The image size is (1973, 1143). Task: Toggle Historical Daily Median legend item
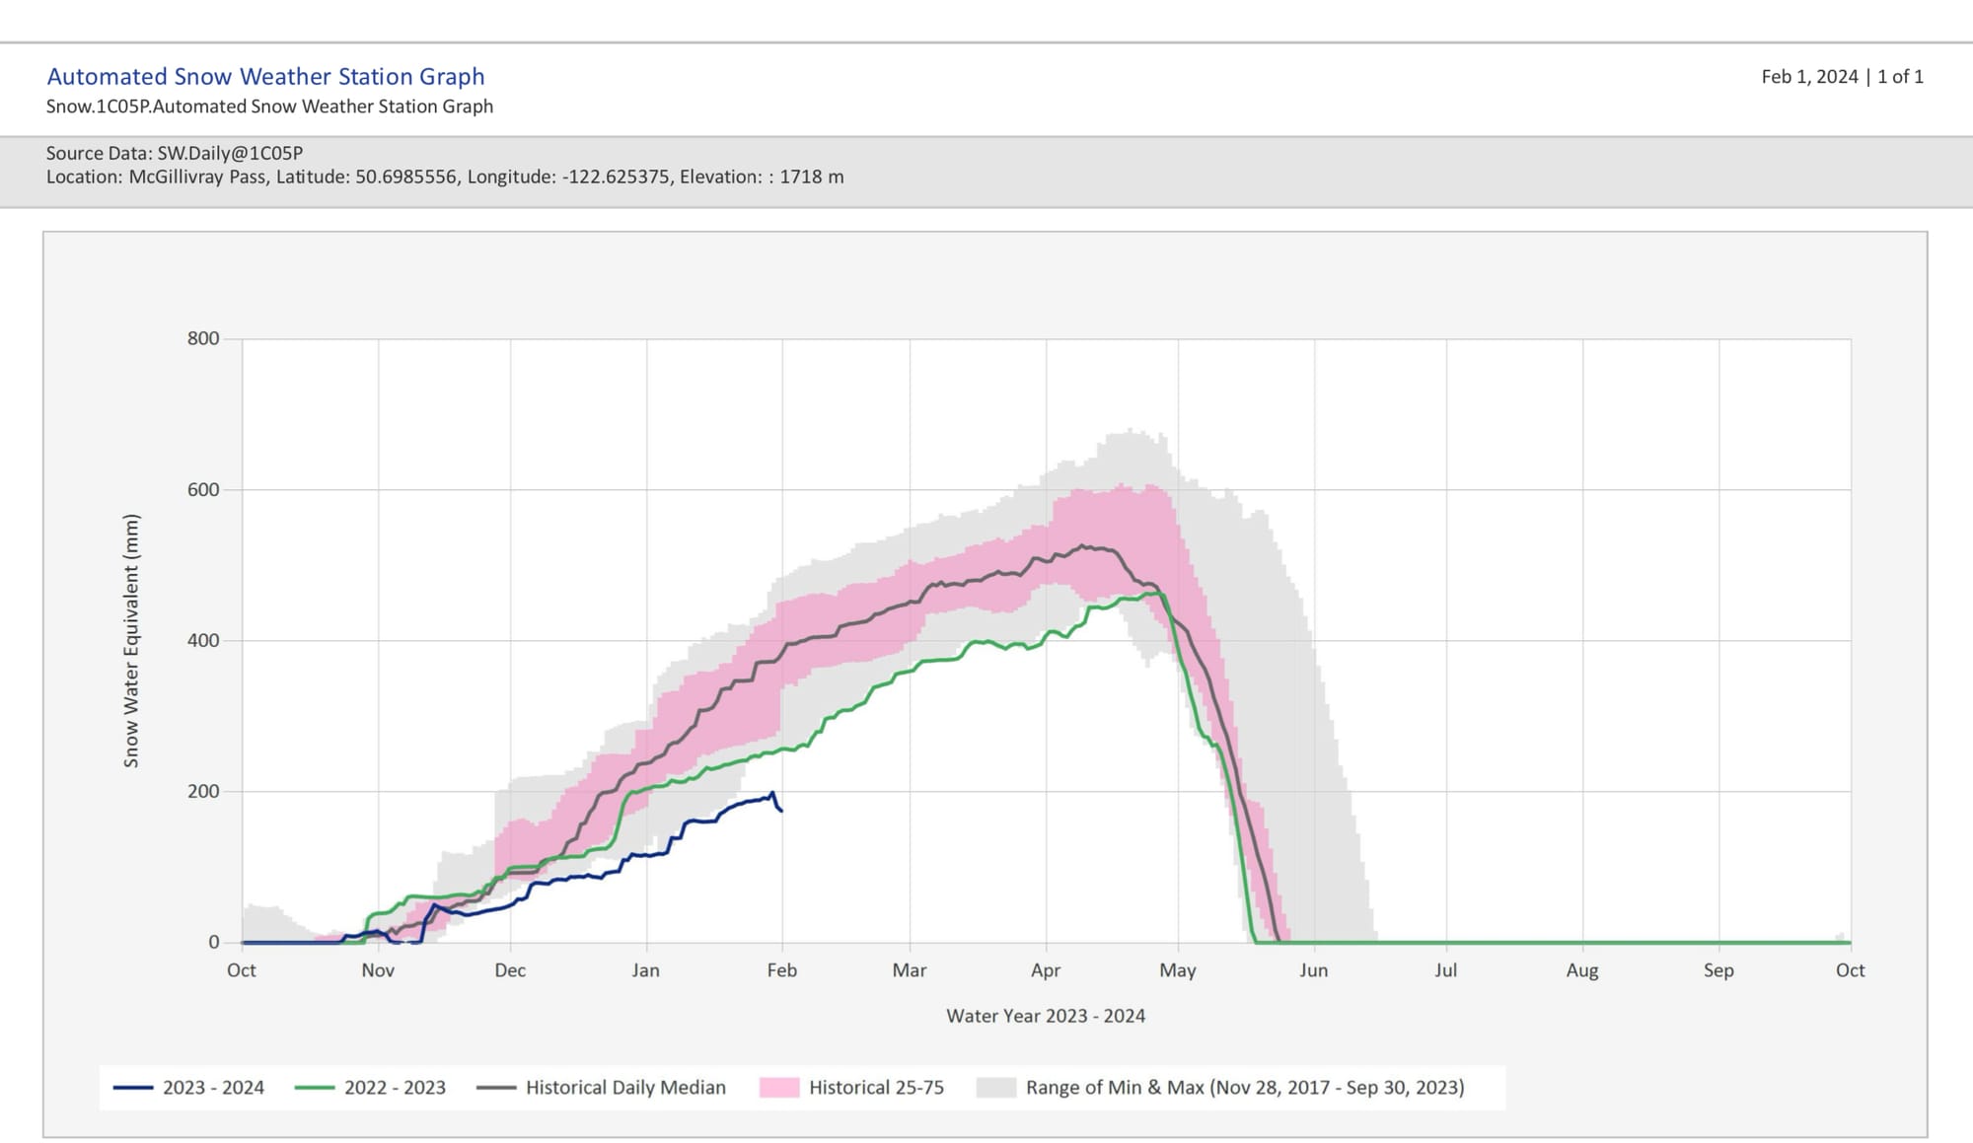point(624,1087)
